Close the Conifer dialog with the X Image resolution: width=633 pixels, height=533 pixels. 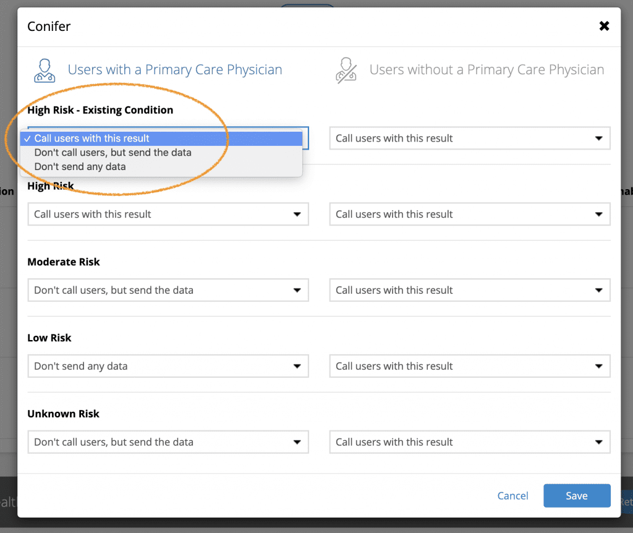point(604,26)
